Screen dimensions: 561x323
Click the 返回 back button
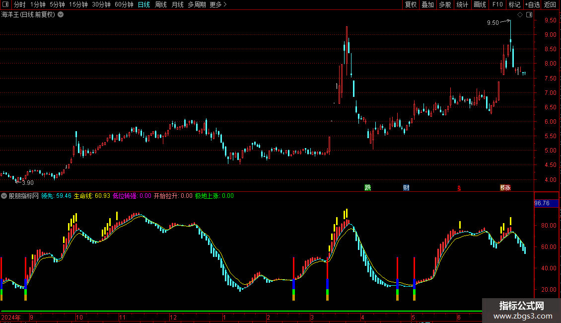point(550,4)
